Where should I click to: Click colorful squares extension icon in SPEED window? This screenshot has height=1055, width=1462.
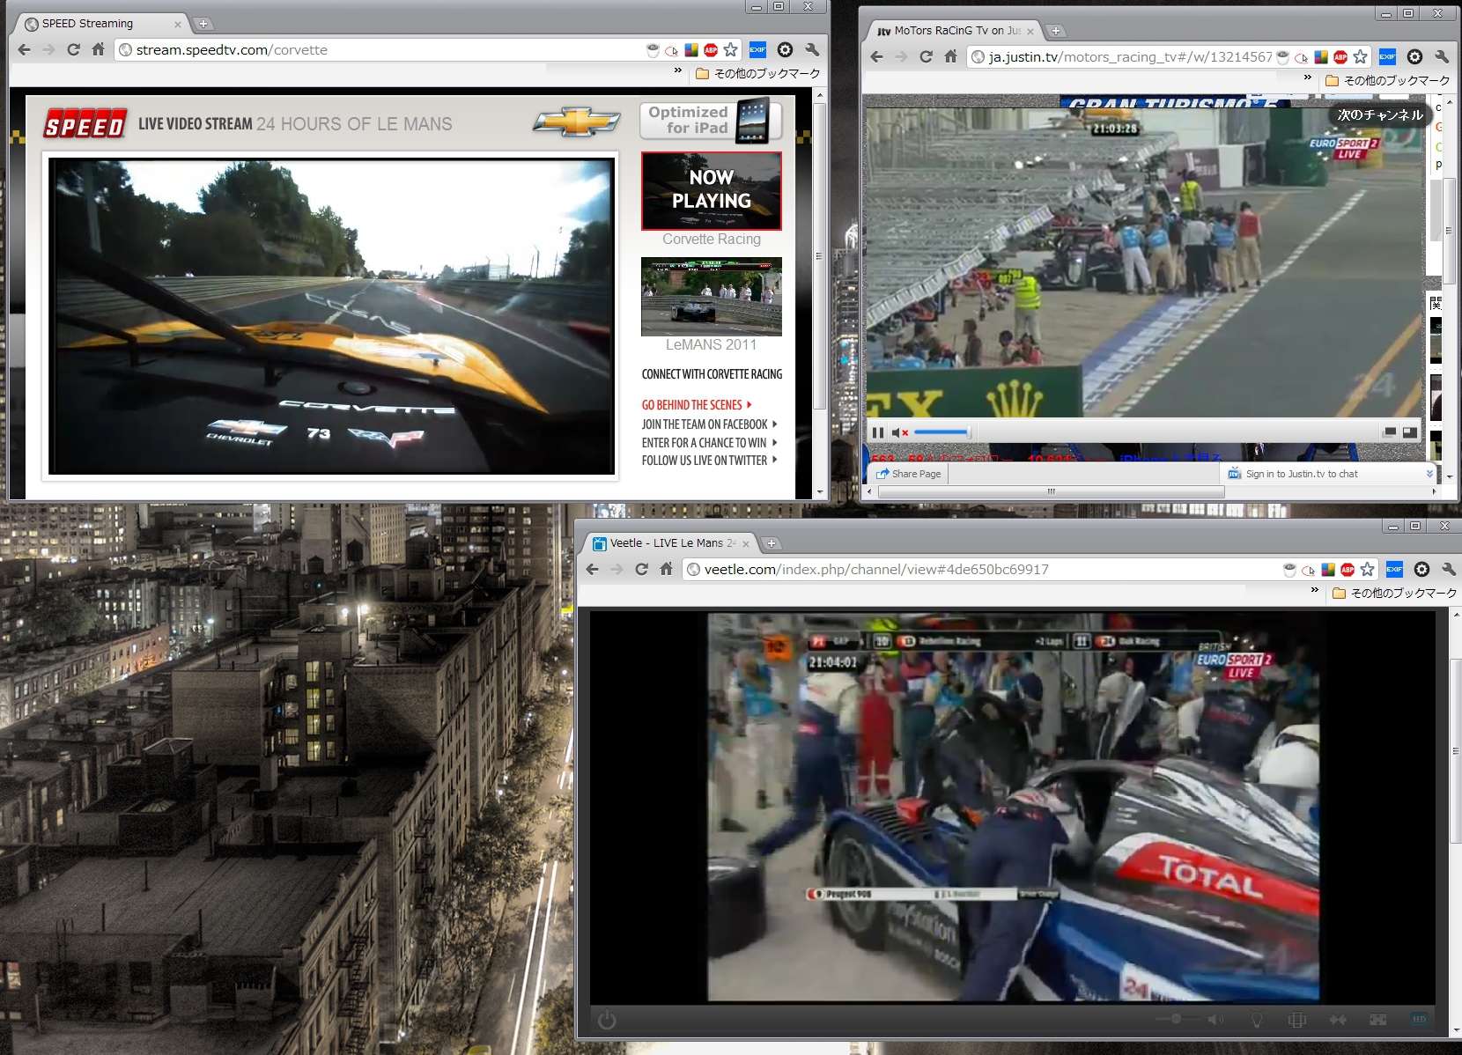click(x=691, y=50)
